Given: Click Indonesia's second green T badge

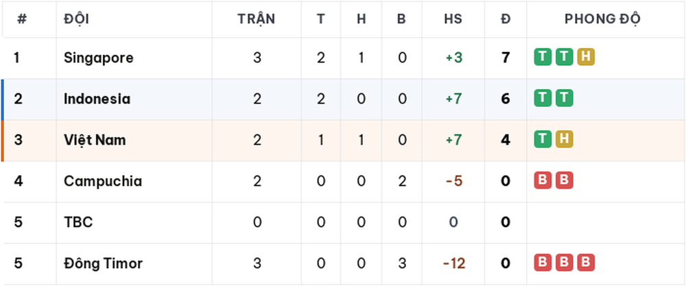Looking at the screenshot, I should click(565, 98).
